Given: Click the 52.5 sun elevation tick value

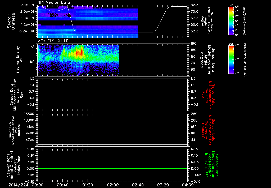Looking at the screenshot, I should coord(195,31).
